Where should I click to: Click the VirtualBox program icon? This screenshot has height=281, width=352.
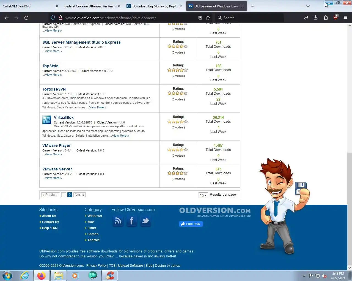tap(47, 120)
